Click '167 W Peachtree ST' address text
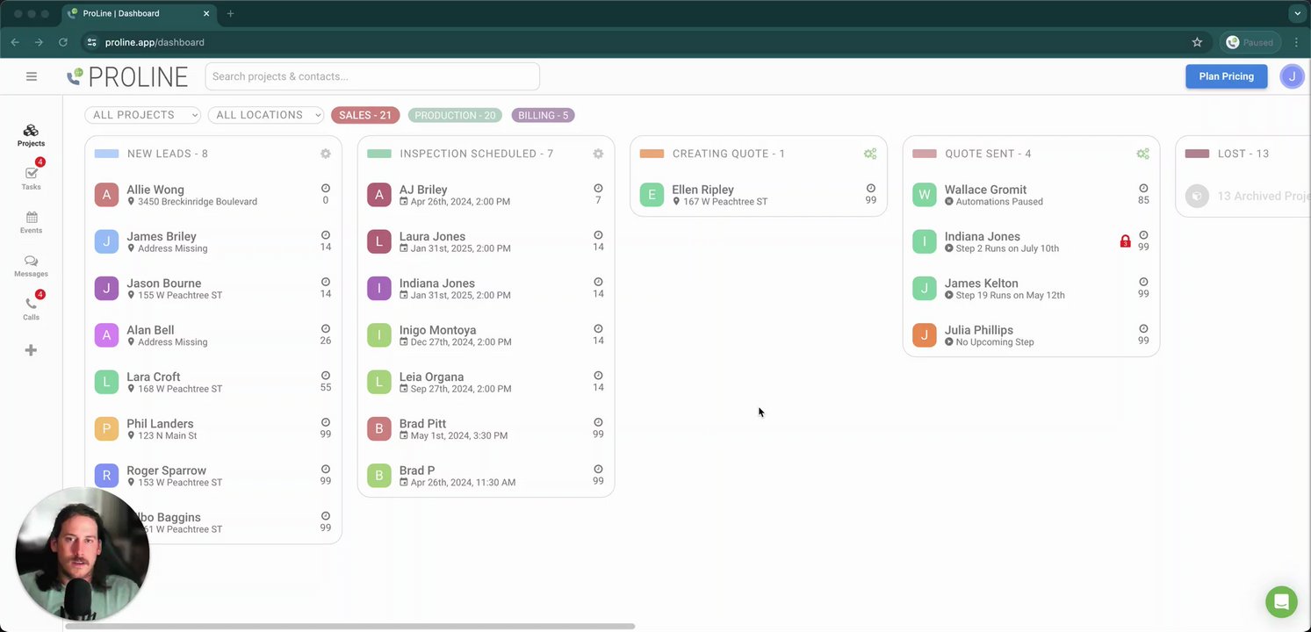1311x632 pixels. point(725,202)
